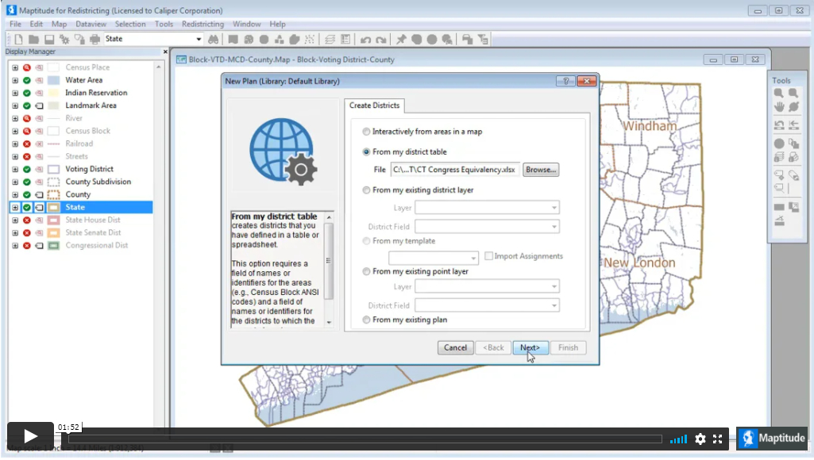The width and height of the screenshot is (814, 460).
Task: Click the Undo arrow in main toolbar
Action: point(365,39)
